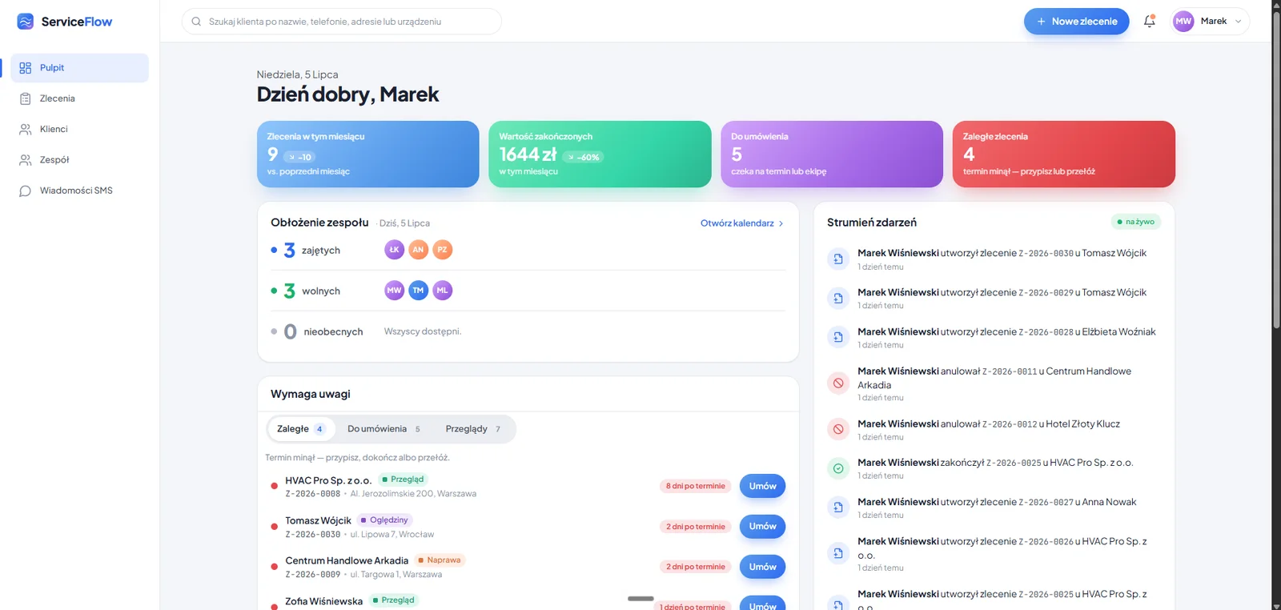Screen dimensions: 1281x610
Task: Switch to Do umówienia tab
Action: (384, 429)
